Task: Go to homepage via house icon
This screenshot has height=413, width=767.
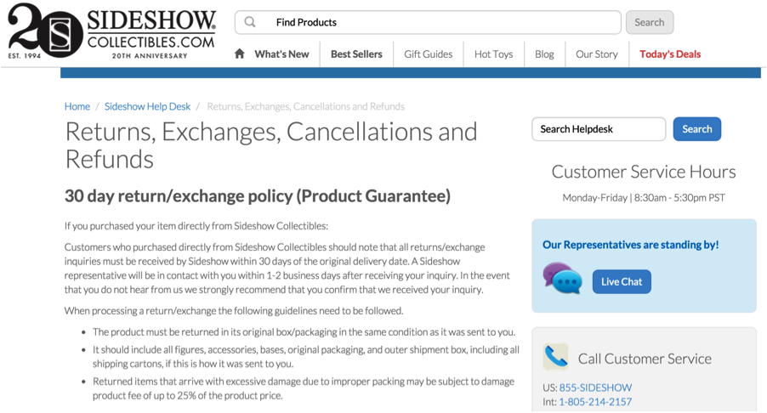Action: (239, 54)
